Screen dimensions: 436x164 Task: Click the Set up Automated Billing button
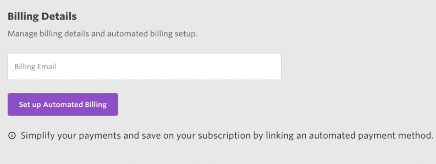[x=63, y=105]
